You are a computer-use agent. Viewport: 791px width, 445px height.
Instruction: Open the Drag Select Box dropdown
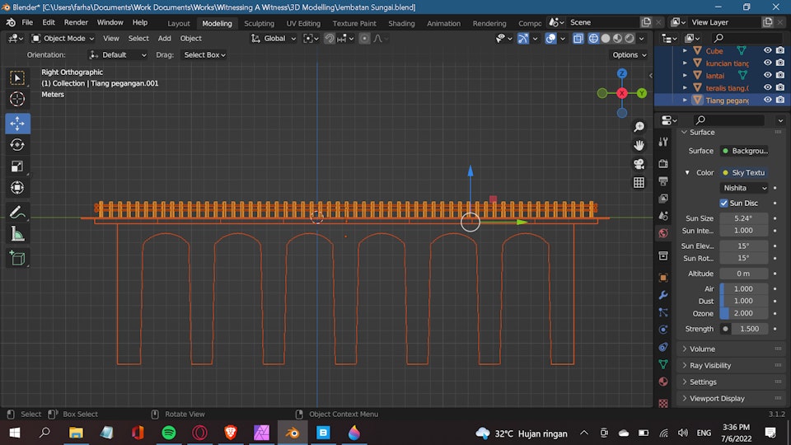tap(204, 55)
